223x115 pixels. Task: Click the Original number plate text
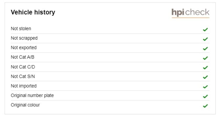click(32, 95)
